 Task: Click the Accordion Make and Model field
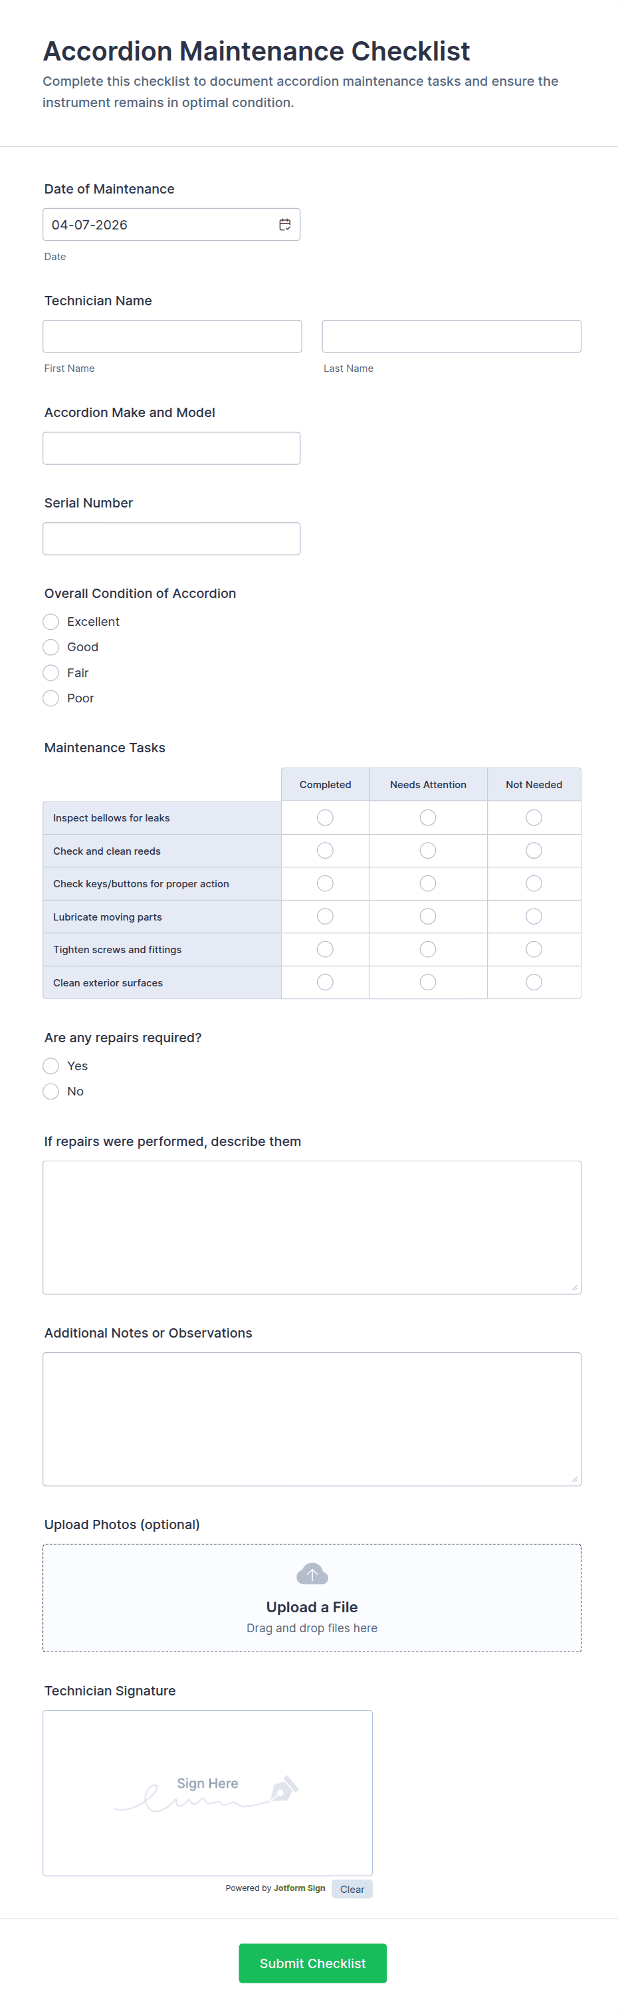click(x=171, y=448)
